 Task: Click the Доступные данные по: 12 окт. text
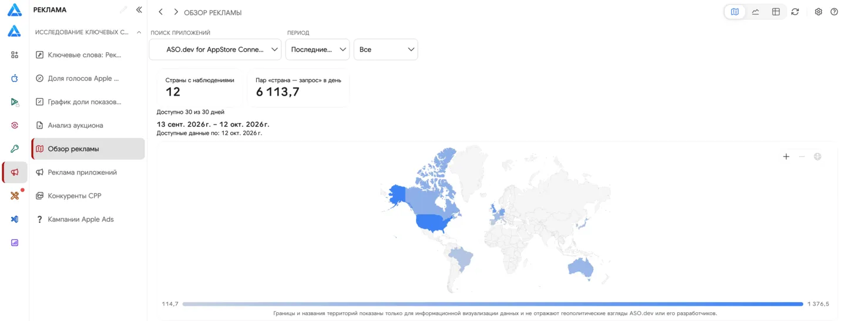[209, 133]
